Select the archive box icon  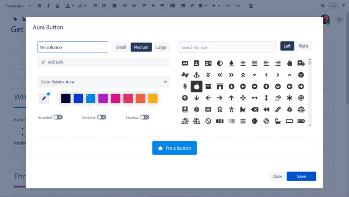208,86
